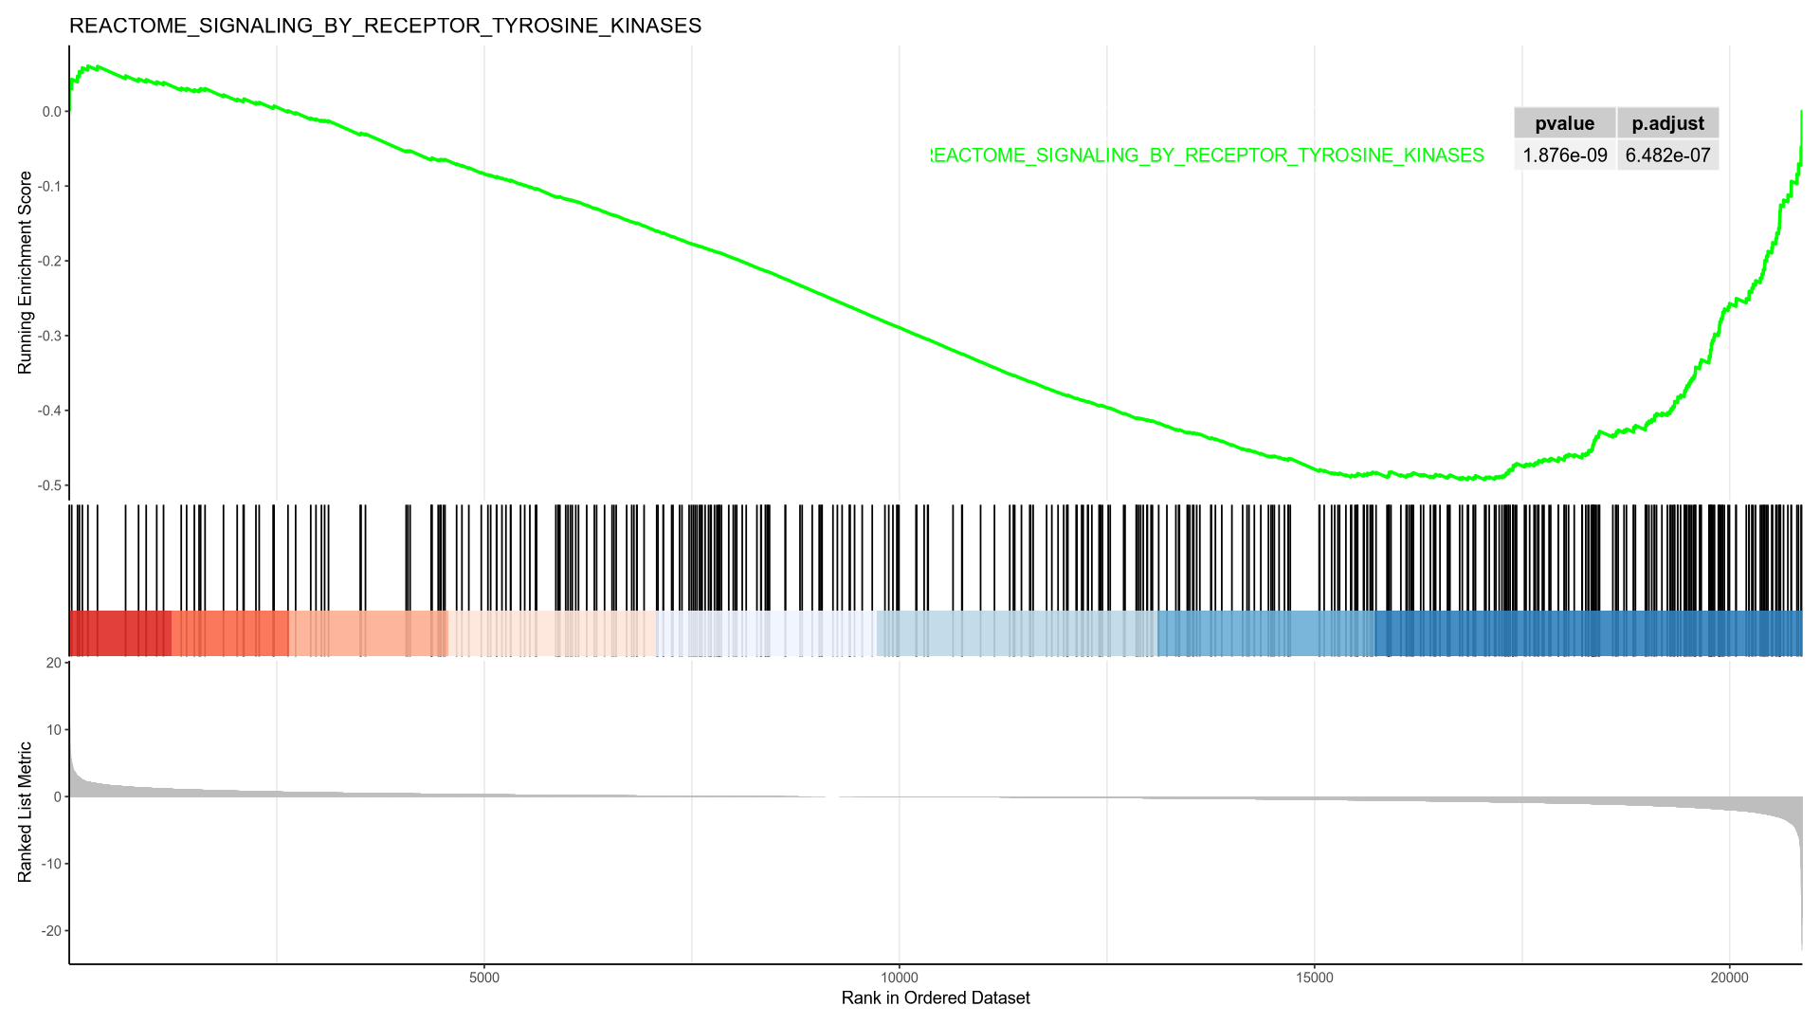
Task: Click the dark blue color band segment
Action: (1588, 633)
